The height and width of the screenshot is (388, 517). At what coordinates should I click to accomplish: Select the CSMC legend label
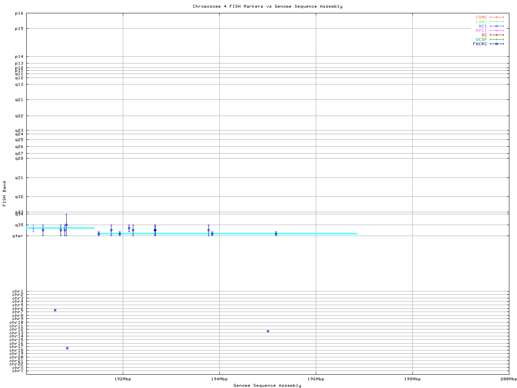click(481, 17)
